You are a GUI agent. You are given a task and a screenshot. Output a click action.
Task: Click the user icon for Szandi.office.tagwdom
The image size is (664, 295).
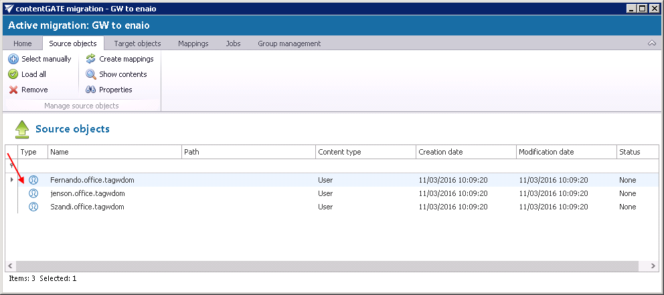point(33,207)
